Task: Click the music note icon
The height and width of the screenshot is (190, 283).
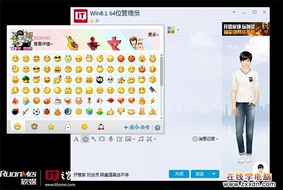Action: pyautogui.click(x=141, y=139)
